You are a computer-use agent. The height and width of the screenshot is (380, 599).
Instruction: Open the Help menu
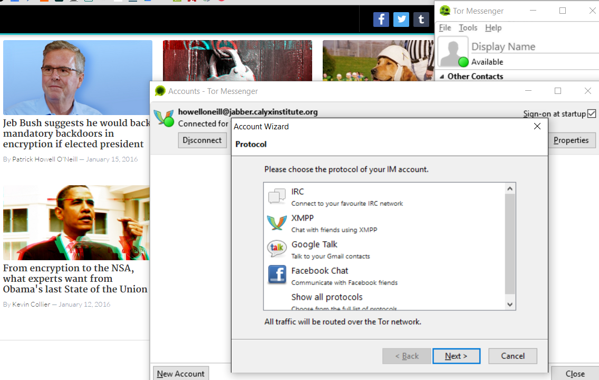pos(493,28)
